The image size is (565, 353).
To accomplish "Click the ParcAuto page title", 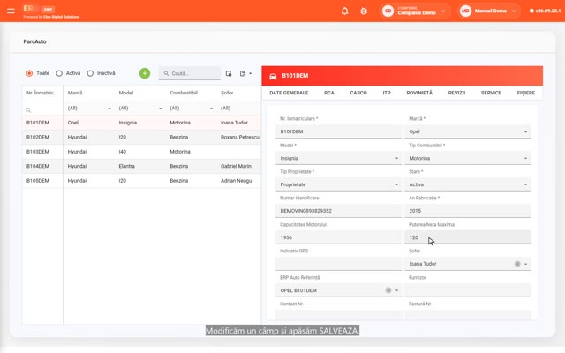I will (x=34, y=41).
